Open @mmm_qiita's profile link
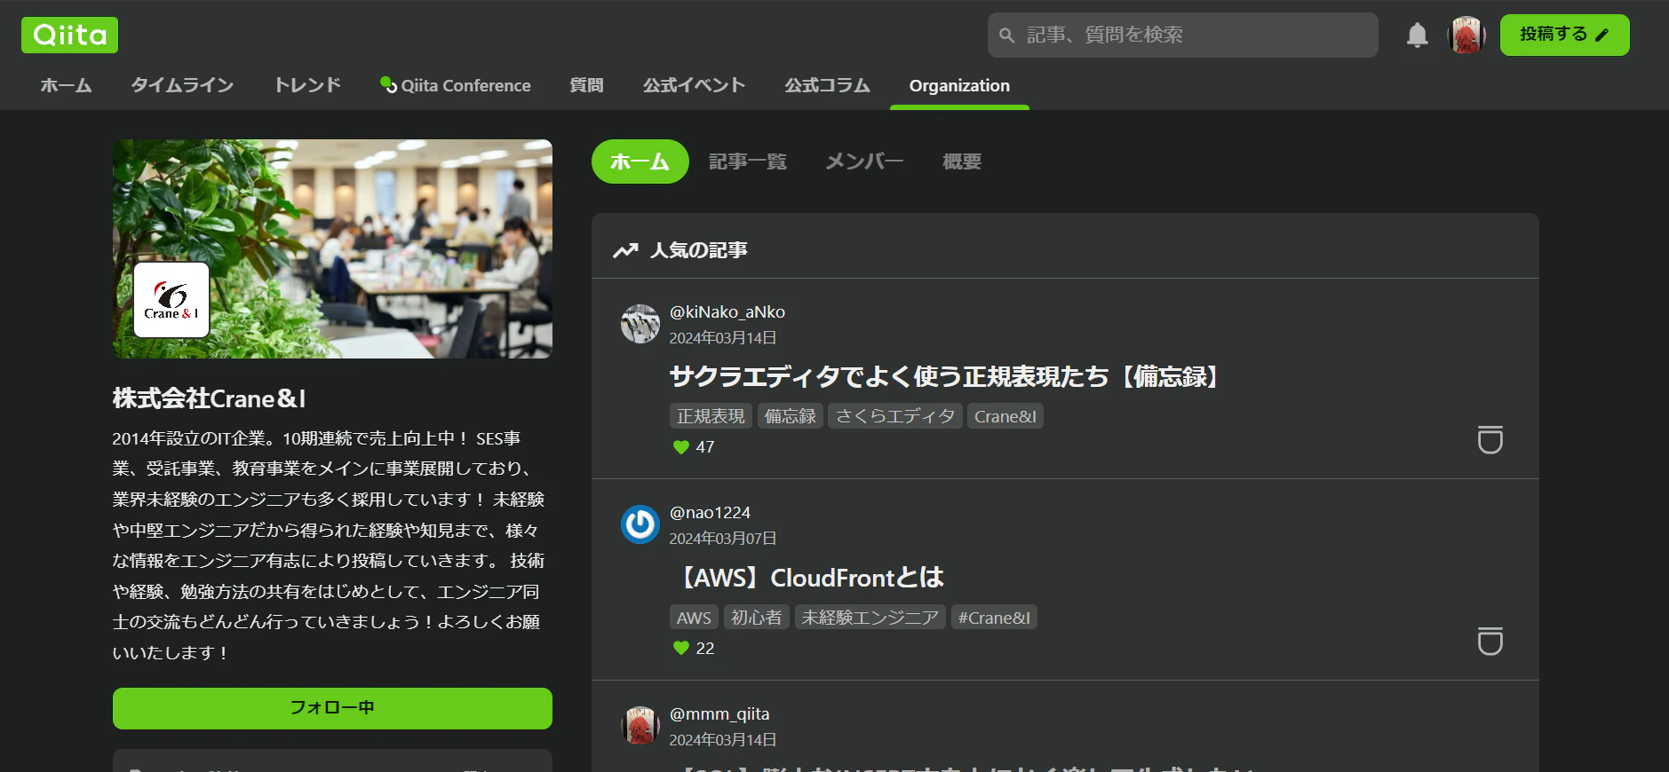Screen dimensions: 1669x772 (x=719, y=714)
